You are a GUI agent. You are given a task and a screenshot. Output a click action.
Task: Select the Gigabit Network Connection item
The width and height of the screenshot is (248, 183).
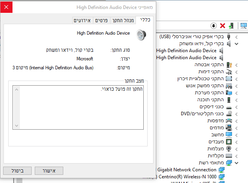click(x=187, y=170)
